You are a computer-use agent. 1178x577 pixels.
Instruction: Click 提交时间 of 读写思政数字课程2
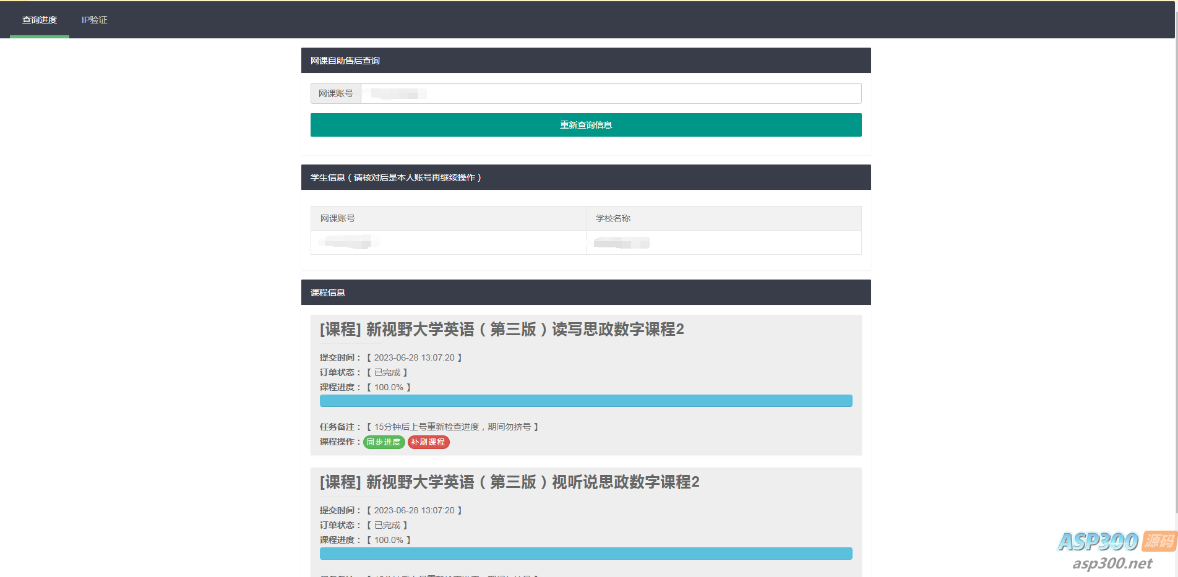point(391,357)
